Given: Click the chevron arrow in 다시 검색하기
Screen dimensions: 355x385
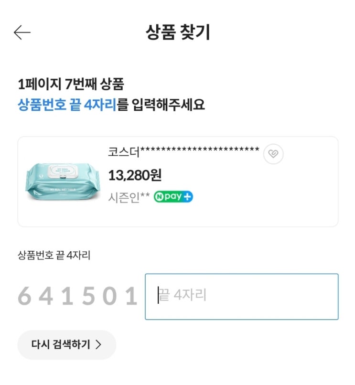Looking at the screenshot, I should [98, 345].
